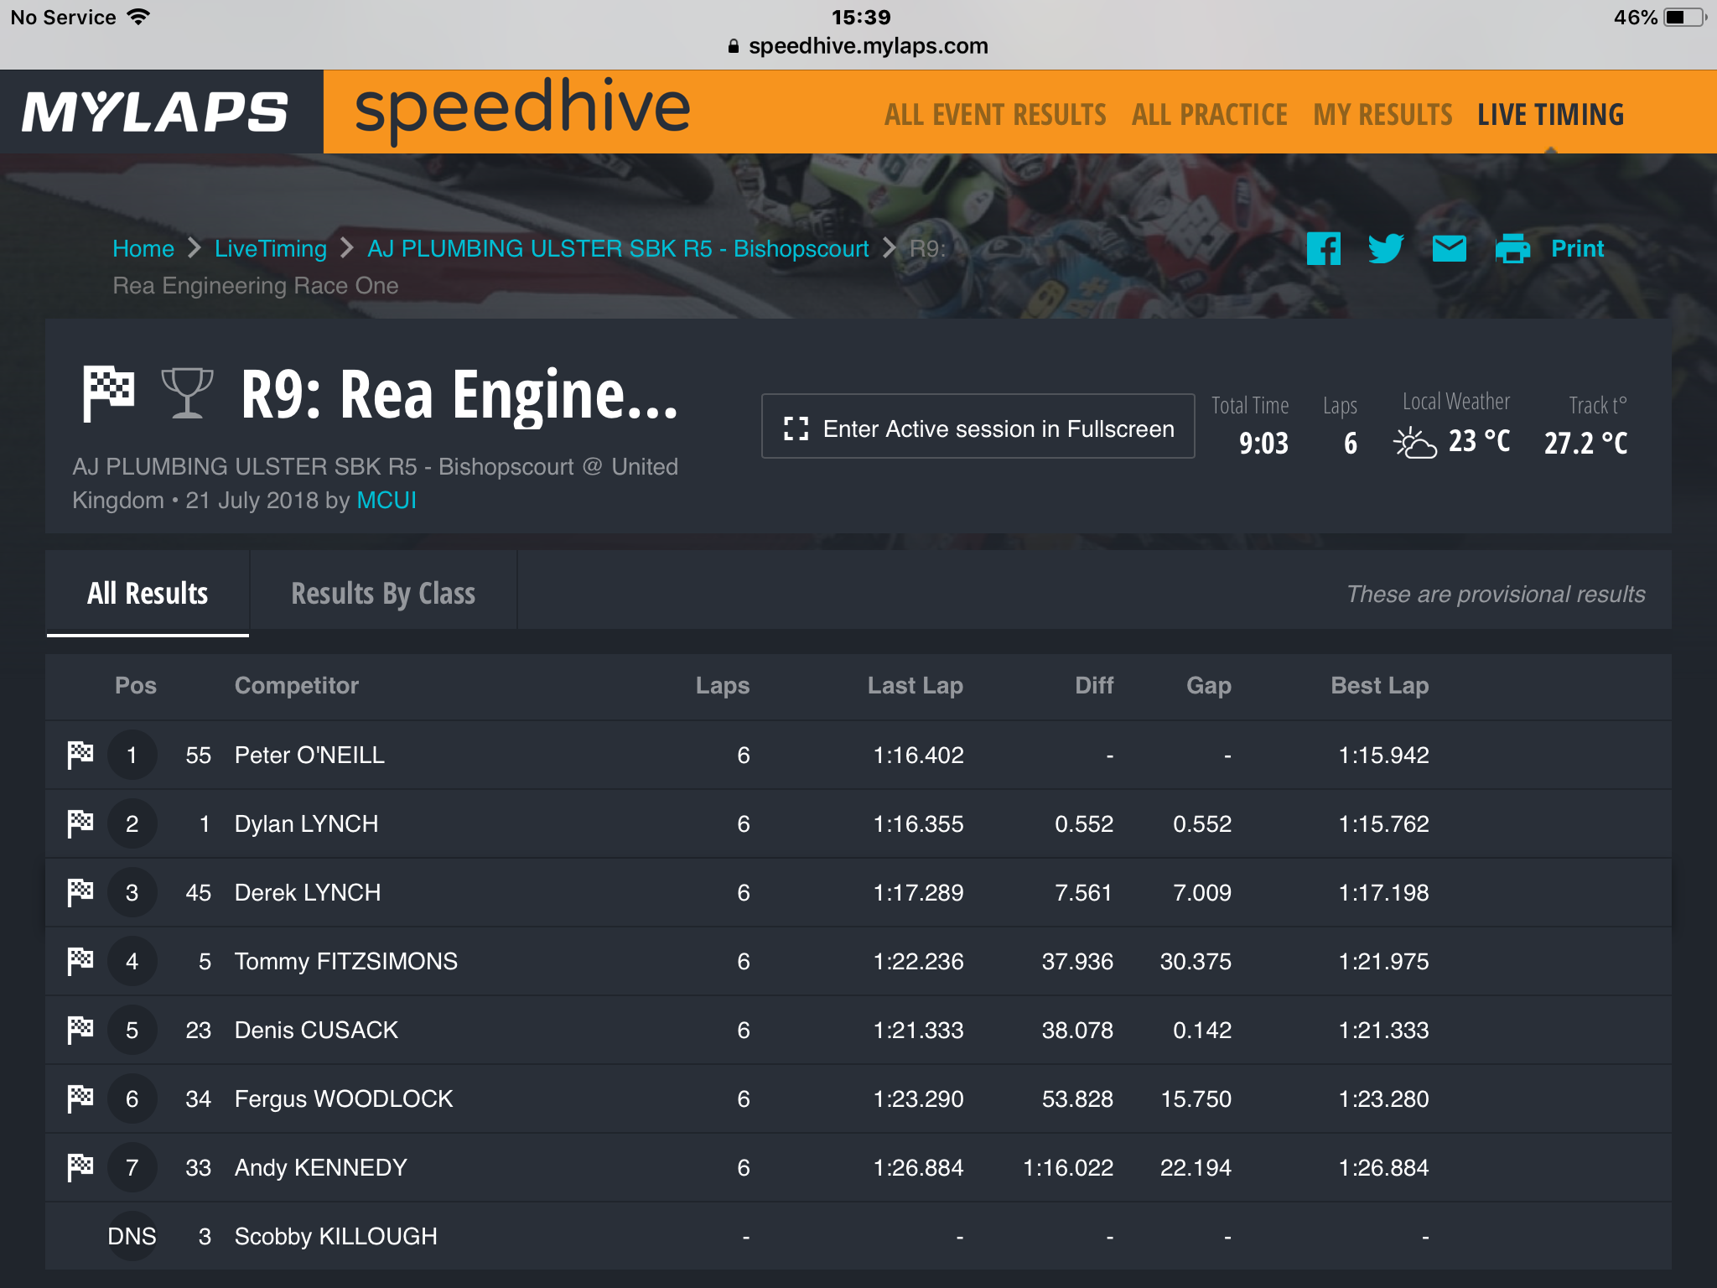Open the AJ Plumbing Ulster SBK R5 breadcrumb

618,249
